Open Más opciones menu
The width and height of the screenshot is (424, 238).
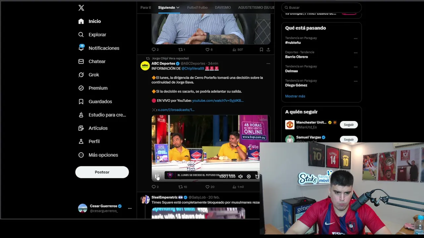pos(98,155)
